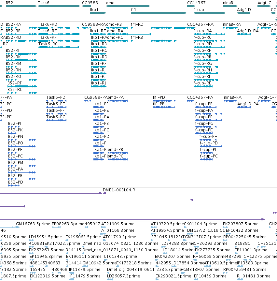This screenshot has width=277, height=281.
Task: Click the lkb1 gene label
Action: coord(94,10)
